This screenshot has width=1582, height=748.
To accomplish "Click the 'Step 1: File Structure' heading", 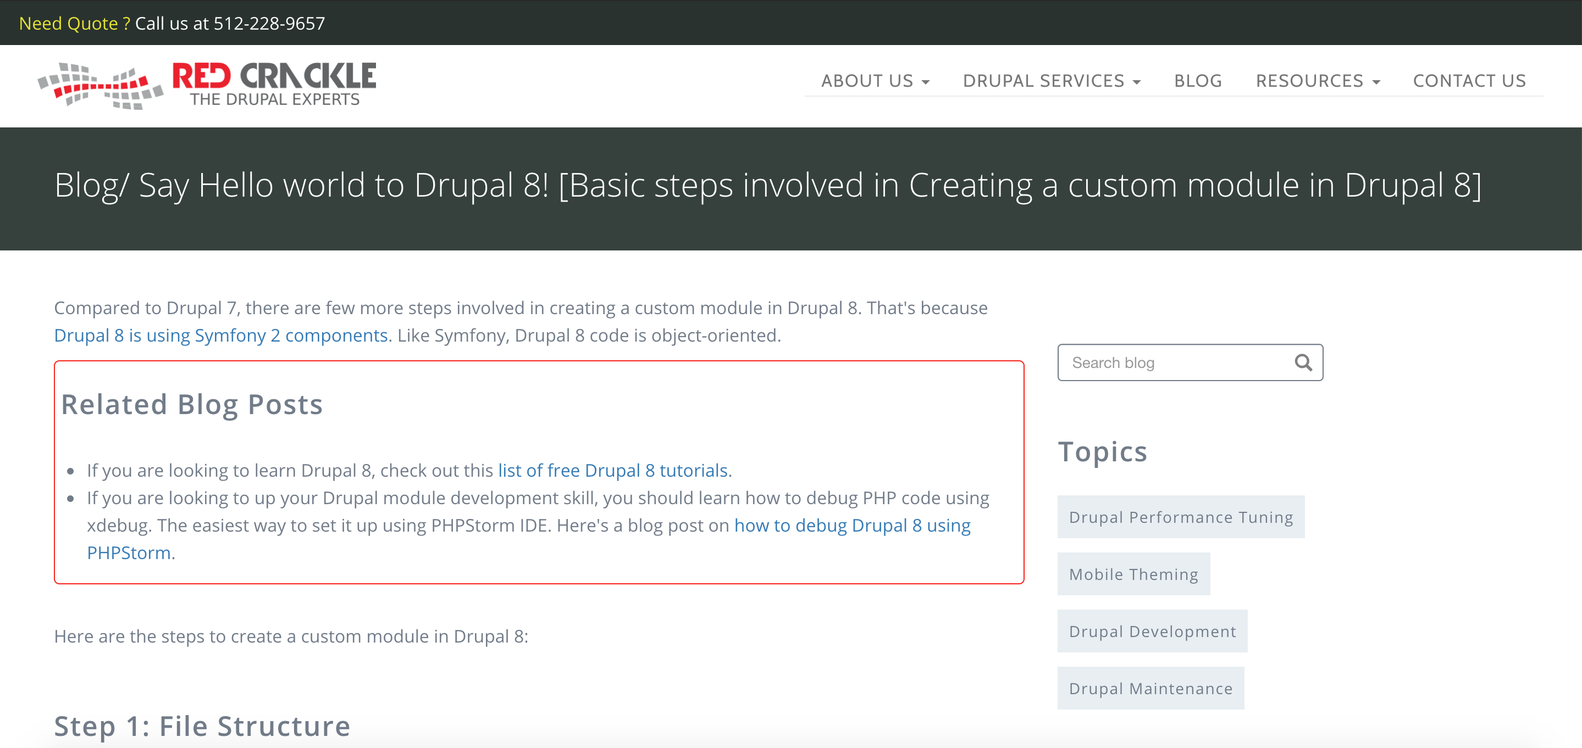I will [x=202, y=727].
